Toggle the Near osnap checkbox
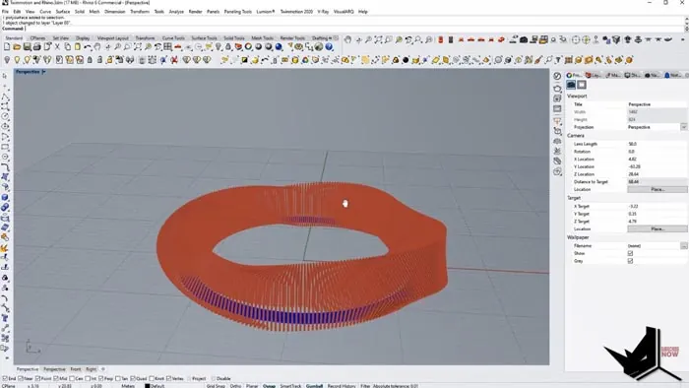The image size is (689, 388). pyautogui.click(x=21, y=378)
